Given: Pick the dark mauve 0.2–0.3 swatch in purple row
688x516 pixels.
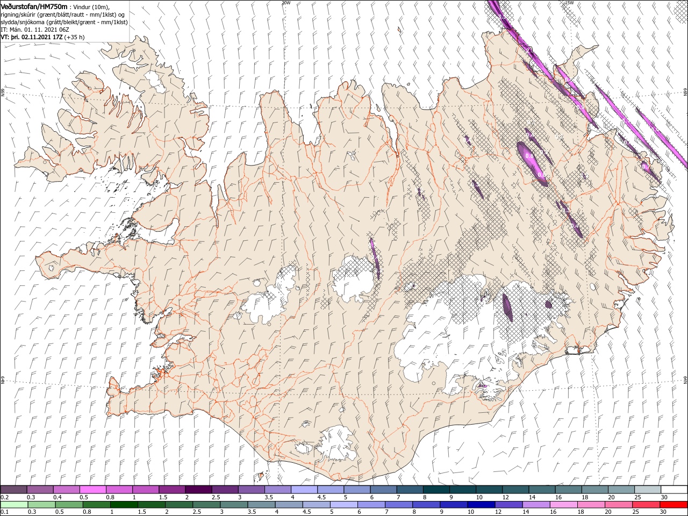Looking at the screenshot, I should click(x=13, y=490).
